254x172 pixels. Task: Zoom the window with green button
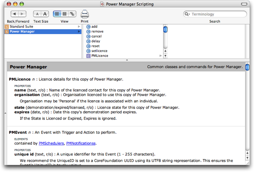22,4
